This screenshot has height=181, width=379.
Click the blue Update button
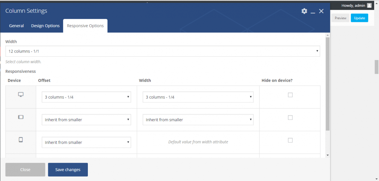click(359, 18)
